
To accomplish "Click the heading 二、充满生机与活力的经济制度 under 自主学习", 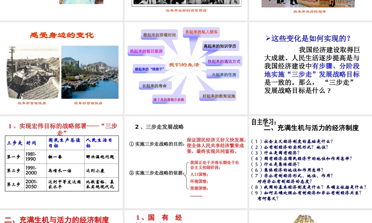I will tap(311, 128).
